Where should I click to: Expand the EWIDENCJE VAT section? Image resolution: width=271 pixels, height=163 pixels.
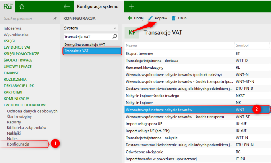[17, 47]
